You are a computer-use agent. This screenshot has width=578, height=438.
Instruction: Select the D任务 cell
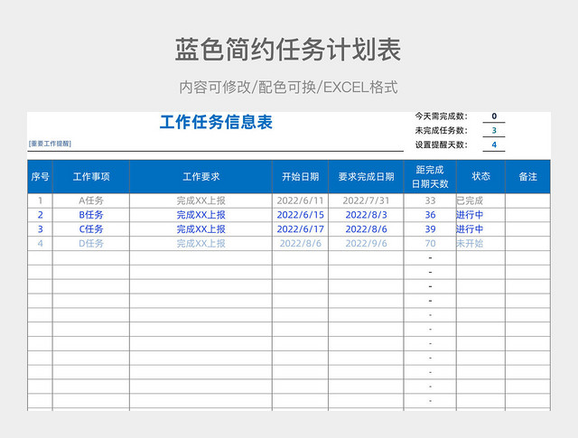tap(91, 243)
